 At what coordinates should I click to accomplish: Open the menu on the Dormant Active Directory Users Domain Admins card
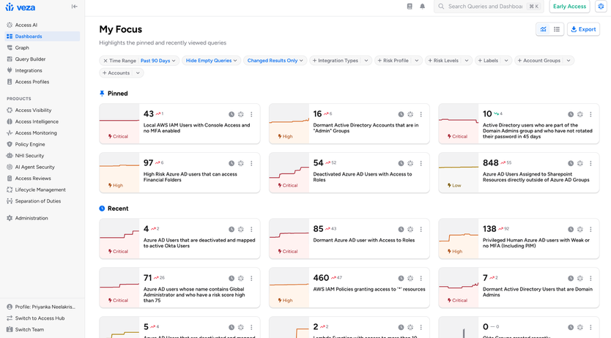point(590,279)
